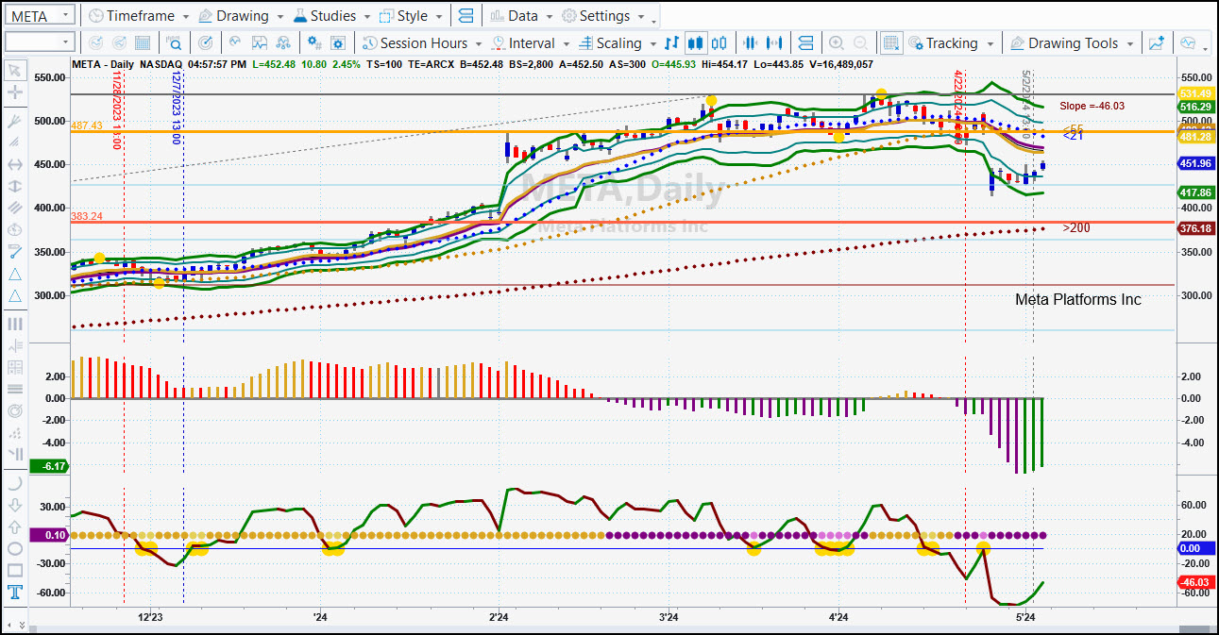The width and height of the screenshot is (1219, 635).
Task: Click the 376.18 dark red price label
Action: point(1194,228)
